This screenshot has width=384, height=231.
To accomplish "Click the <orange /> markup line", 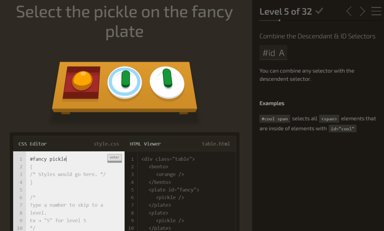I will [x=170, y=174].
